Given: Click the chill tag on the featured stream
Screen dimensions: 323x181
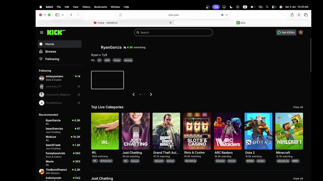Looking at the screenshot, I should click(x=107, y=60).
